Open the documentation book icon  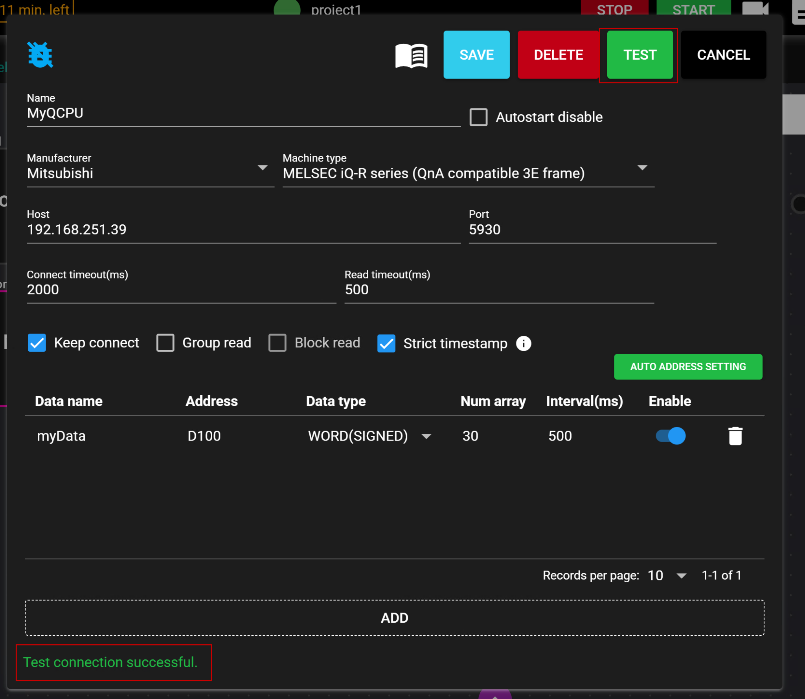[x=411, y=55]
